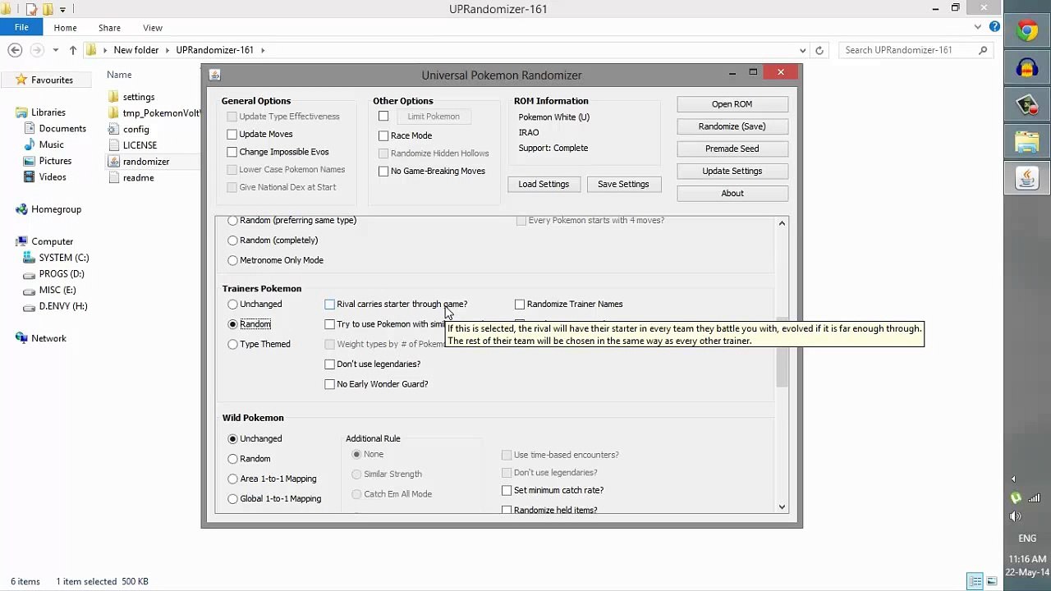
Task: Select Unchanged for Trainers Pokemon
Action: pos(233,305)
